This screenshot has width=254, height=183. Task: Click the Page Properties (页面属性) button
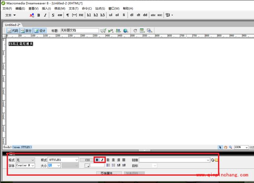click(x=109, y=173)
